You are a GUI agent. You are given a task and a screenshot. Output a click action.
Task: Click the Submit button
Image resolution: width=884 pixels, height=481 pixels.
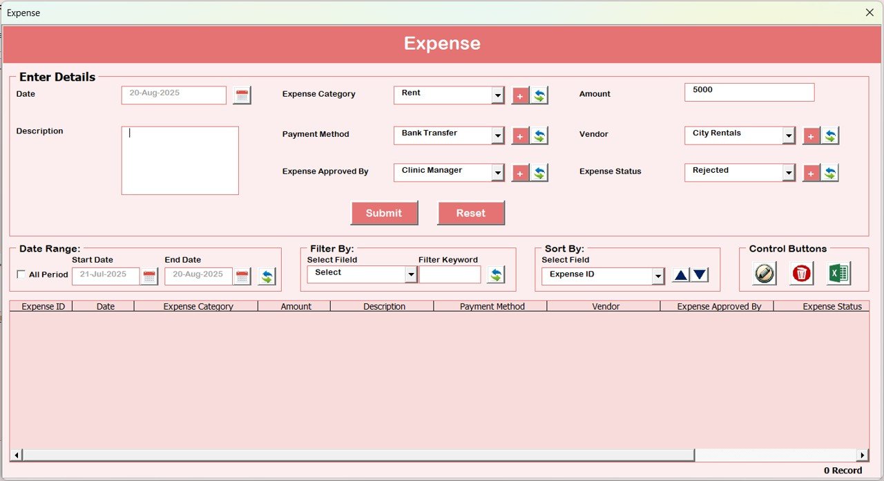pos(384,213)
